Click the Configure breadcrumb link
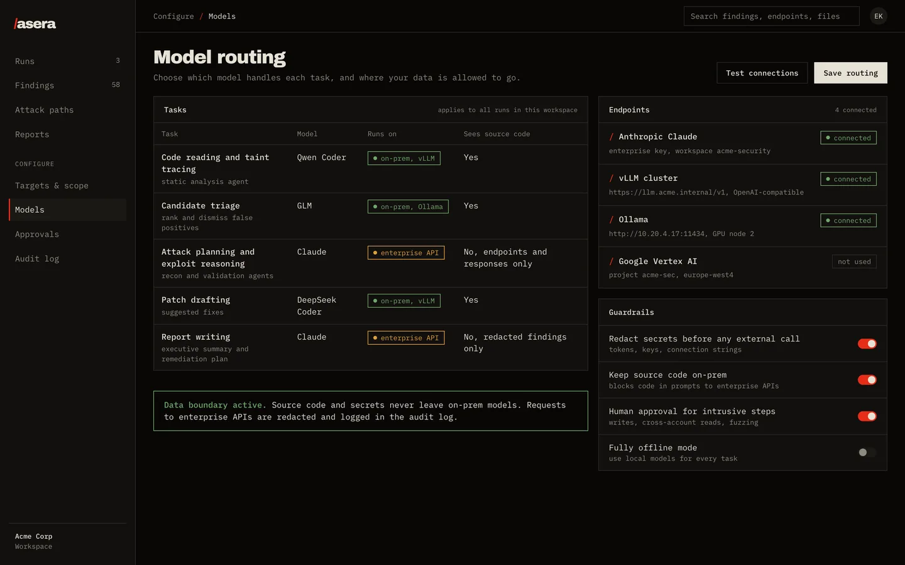 [173, 16]
